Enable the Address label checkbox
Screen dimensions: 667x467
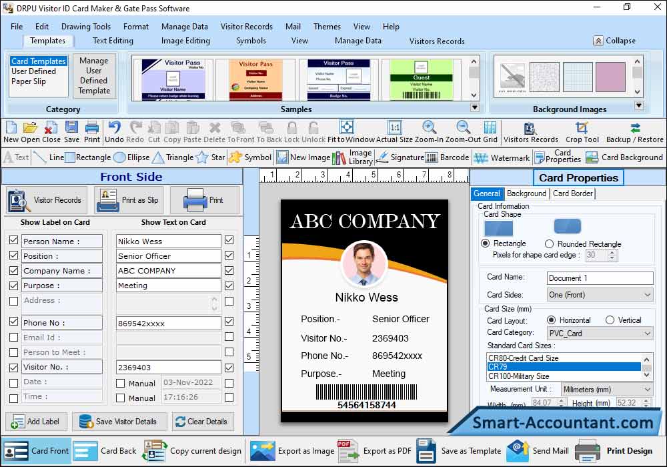point(13,301)
